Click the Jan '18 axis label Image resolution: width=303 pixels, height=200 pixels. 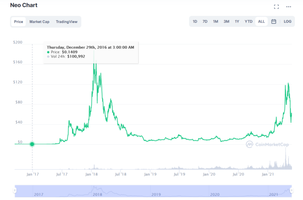pyautogui.click(x=91, y=174)
